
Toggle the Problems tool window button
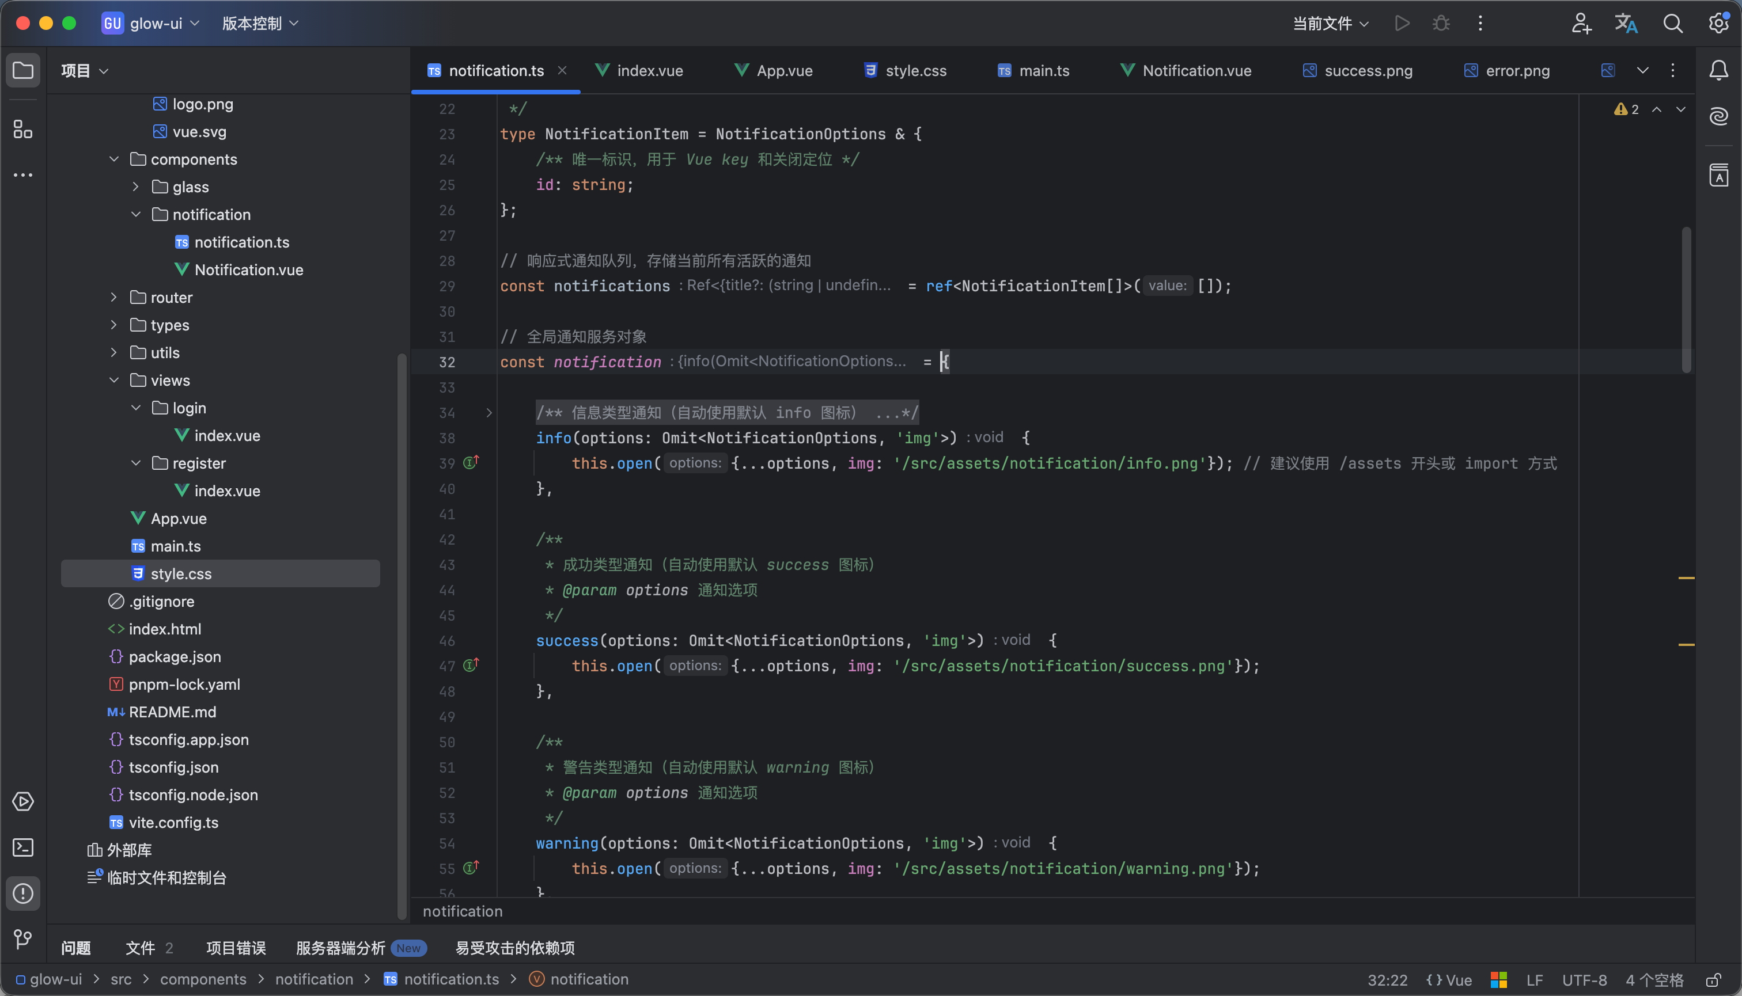[x=22, y=894]
